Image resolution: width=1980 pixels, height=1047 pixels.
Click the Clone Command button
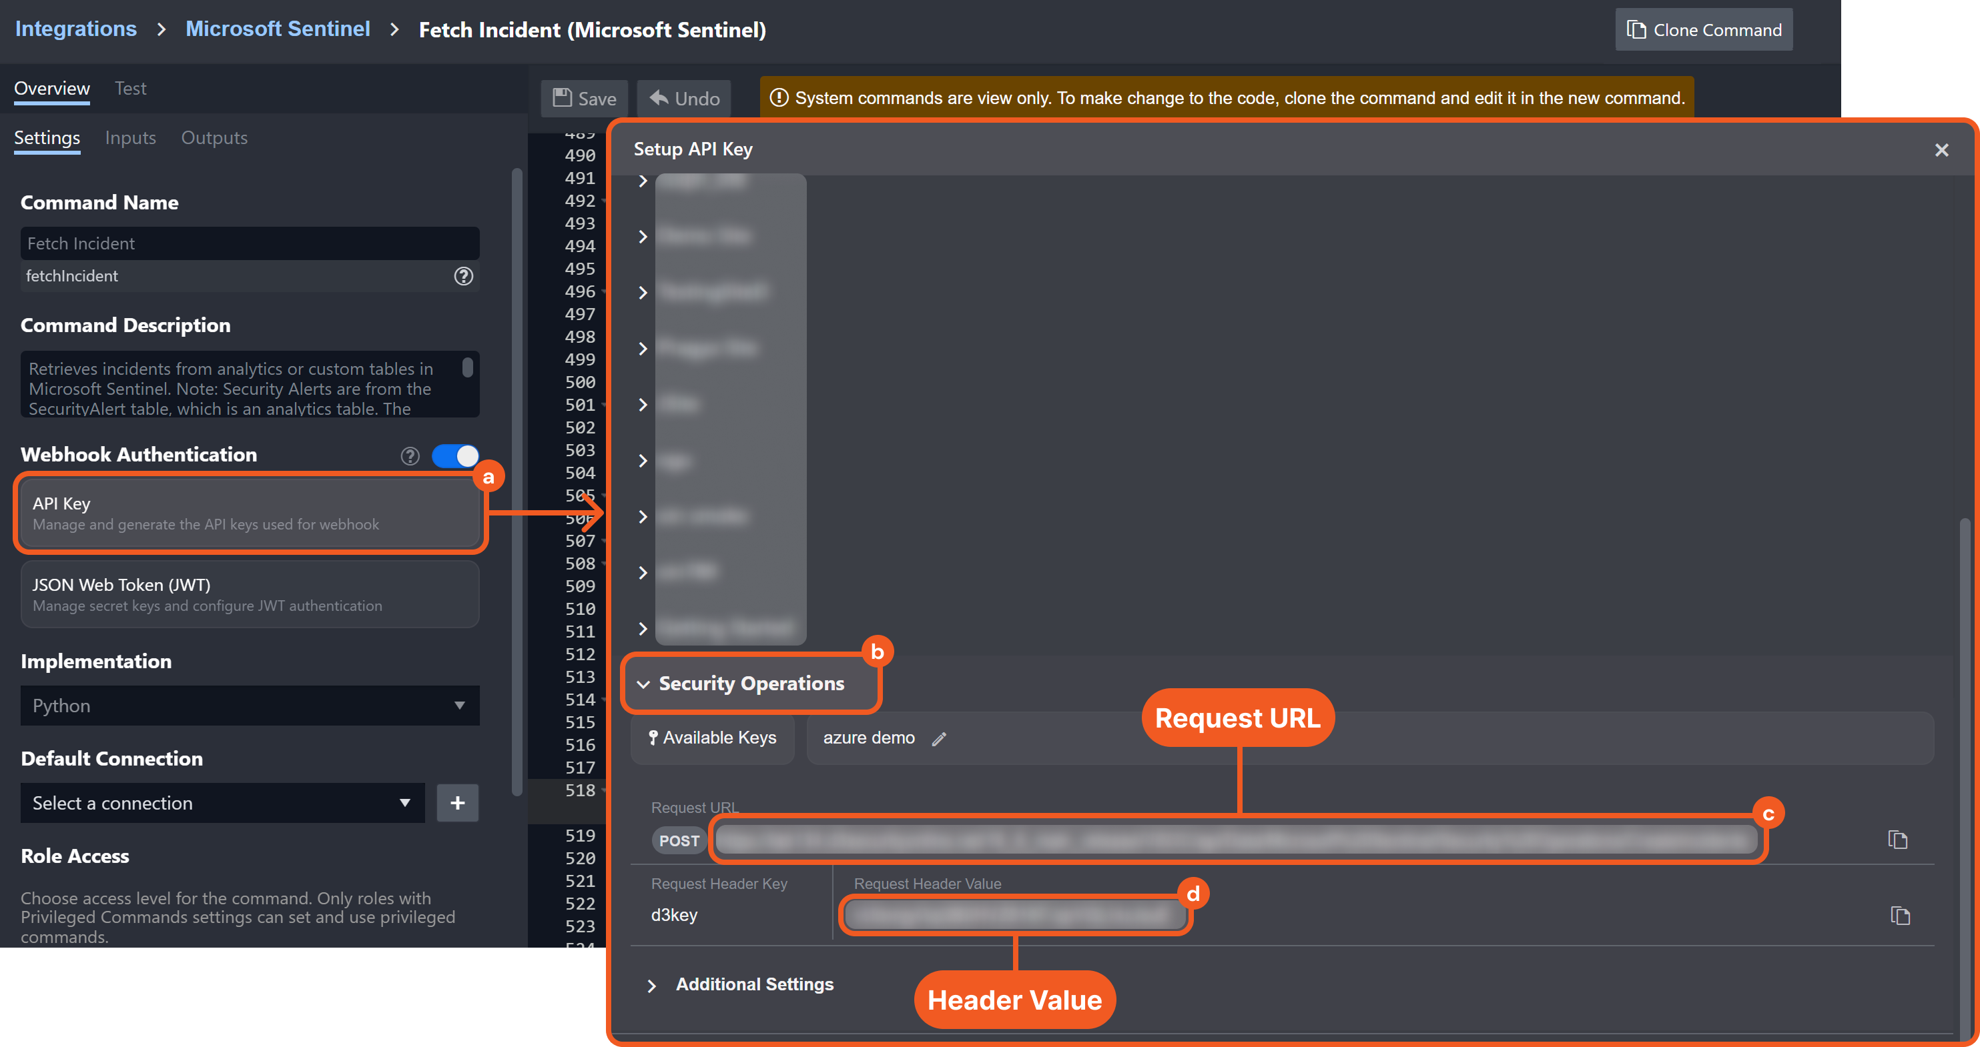[x=1703, y=30]
